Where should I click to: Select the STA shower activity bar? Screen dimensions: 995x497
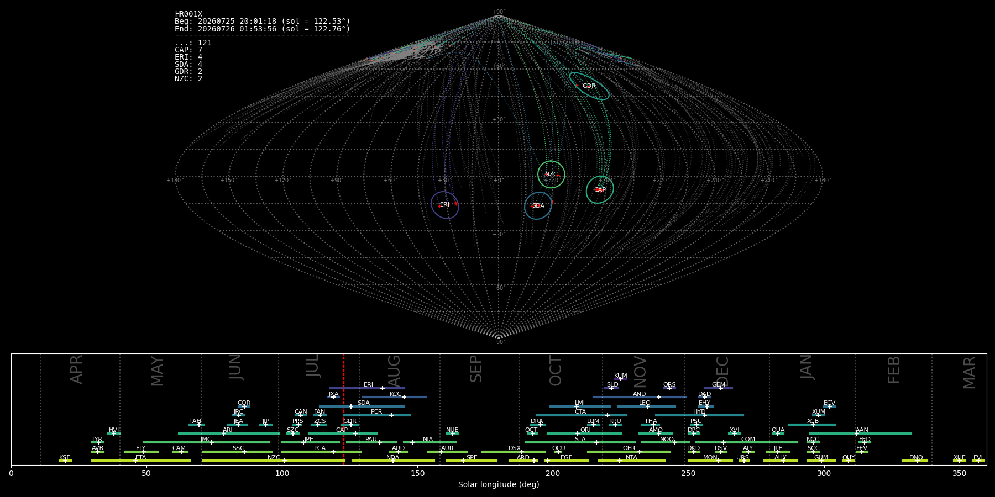click(580, 442)
